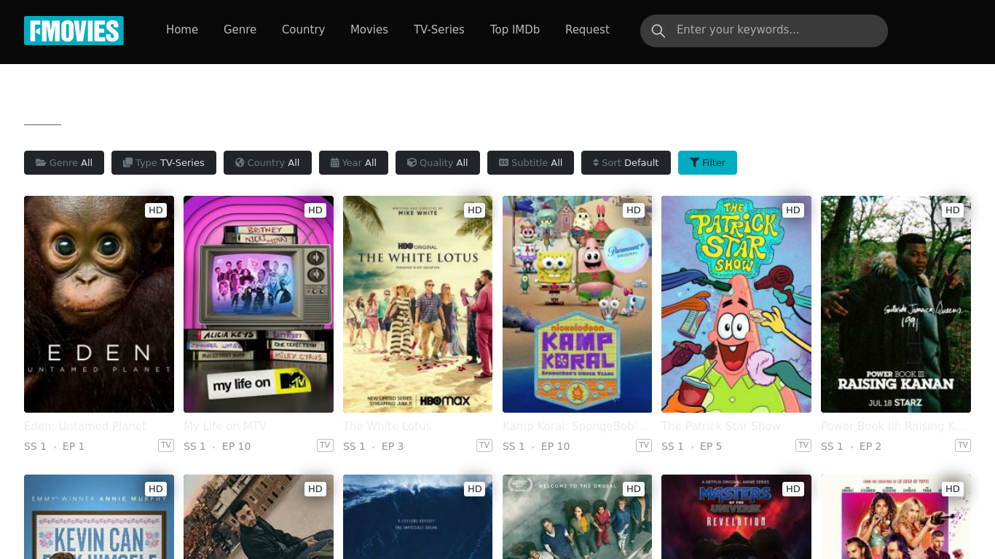
Task: Click SS 1 EP 10 under My Life on MTV
Action: [217, 446]
